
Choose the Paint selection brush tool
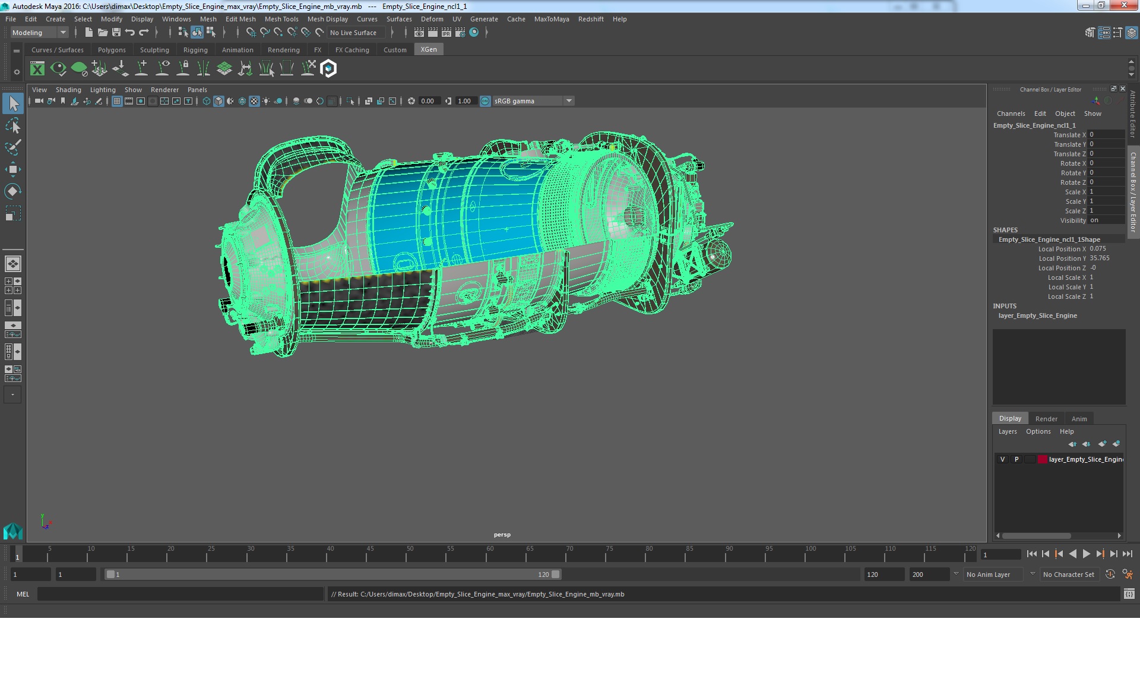point(13,147)
